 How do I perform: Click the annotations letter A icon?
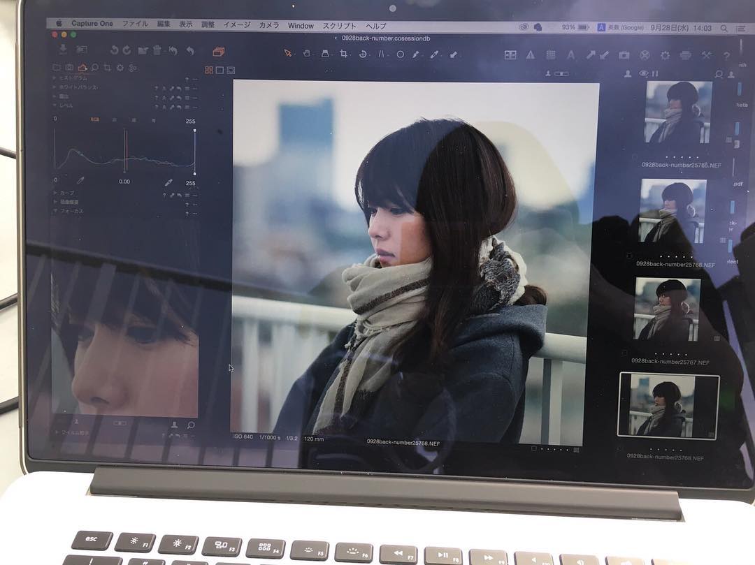[x=570, y=55]
